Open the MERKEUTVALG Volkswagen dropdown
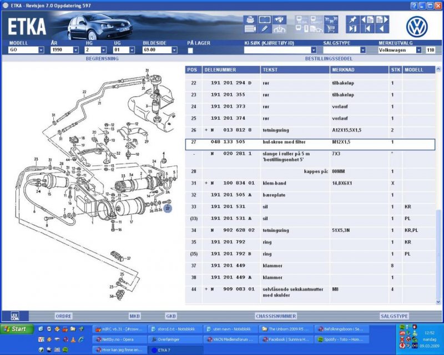This screenshot has width=444, height=355. click(x=418, y=50)
